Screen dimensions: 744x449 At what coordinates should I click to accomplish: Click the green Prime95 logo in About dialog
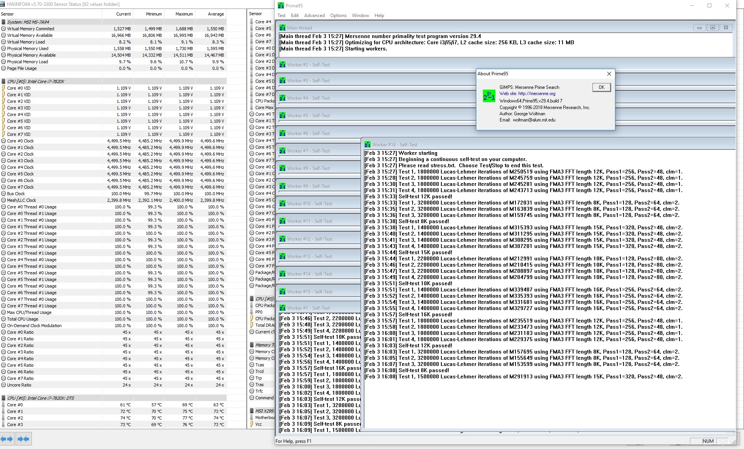(x=489, y=96)
